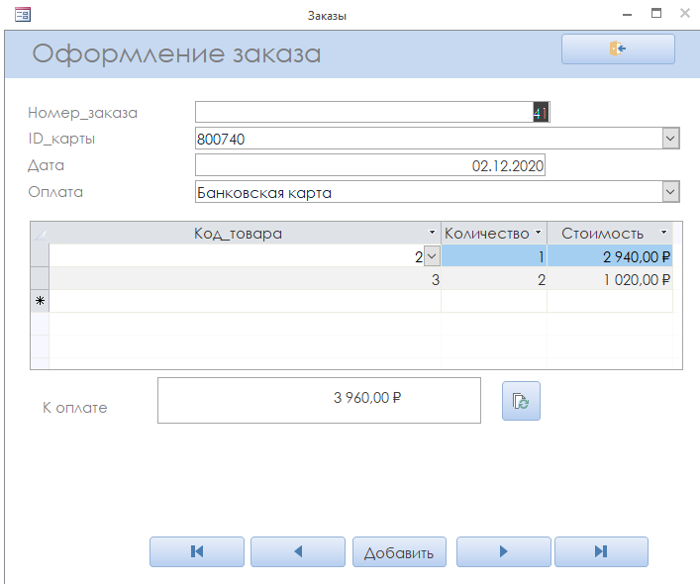Click the К оплате total field
Screen dimensions: 700x584
click(x=319, y=400)
